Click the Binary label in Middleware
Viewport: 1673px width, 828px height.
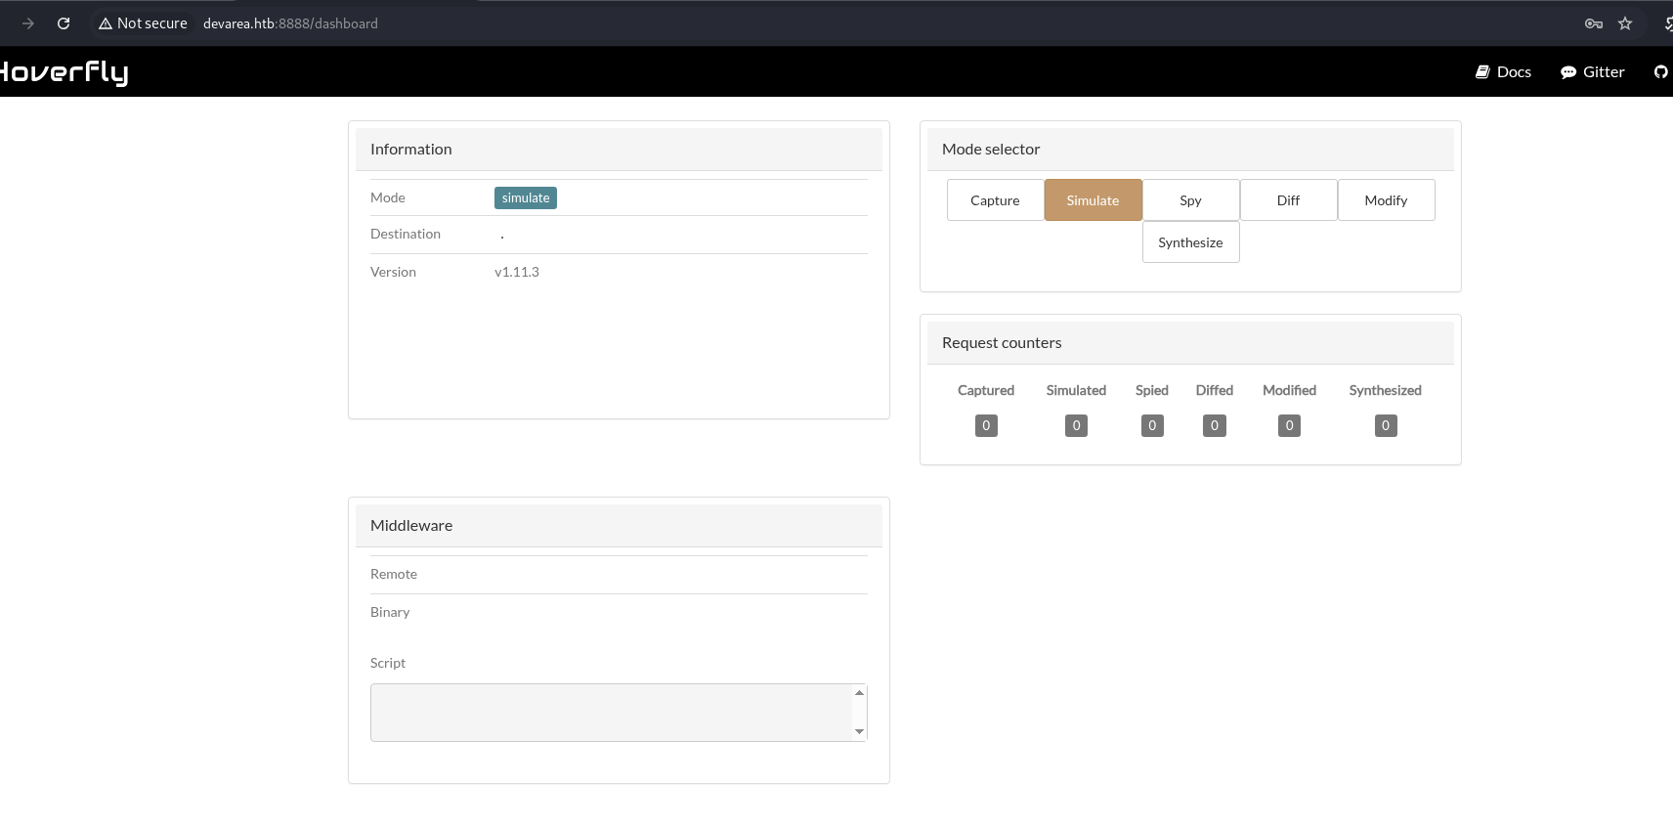tap(390, 612)
